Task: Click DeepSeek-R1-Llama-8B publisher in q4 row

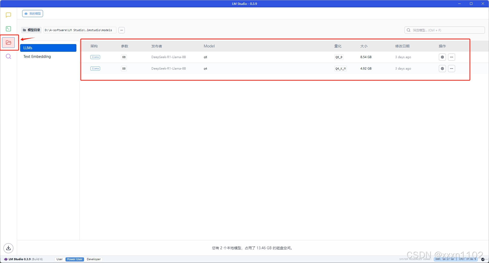Action: coord(169,69)
